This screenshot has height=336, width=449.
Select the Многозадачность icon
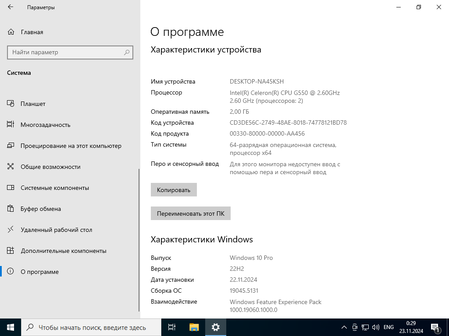(11, 125)
